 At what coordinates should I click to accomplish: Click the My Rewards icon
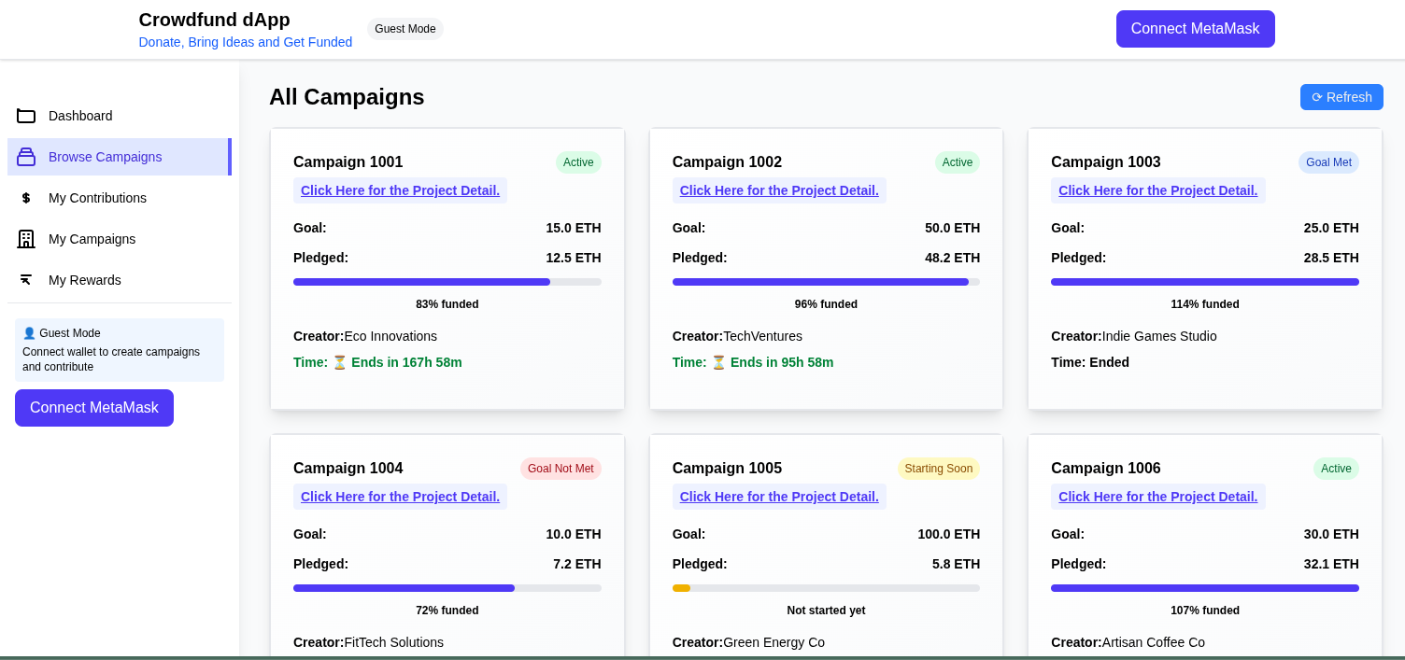pyautogui.click(x=26, y=280)
